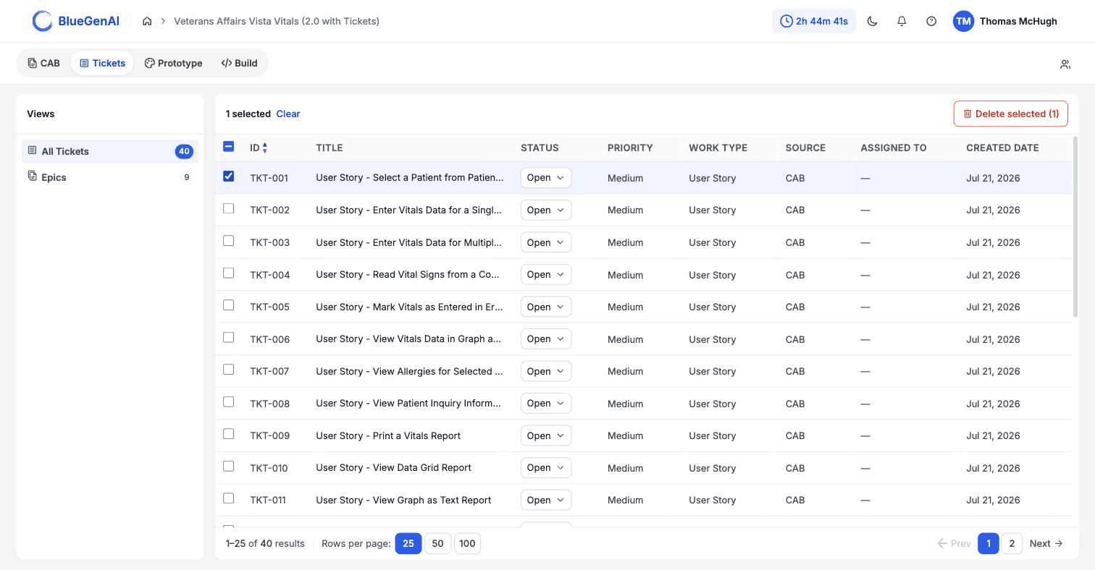1095x570 pixels.
Task: Click the TM user avatar
Action: [x=963, y=21]
